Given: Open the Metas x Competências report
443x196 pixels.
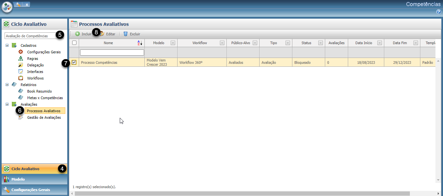Looking at the screenshot, I should tap(45, 98).
